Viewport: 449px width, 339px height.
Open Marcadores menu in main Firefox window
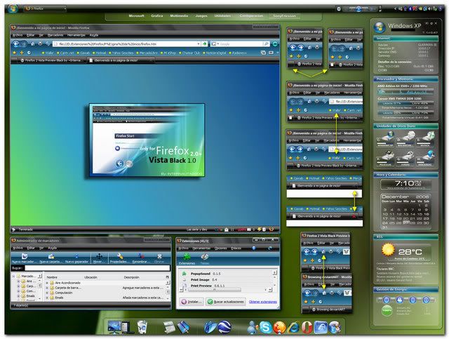(x=57, y=34)
